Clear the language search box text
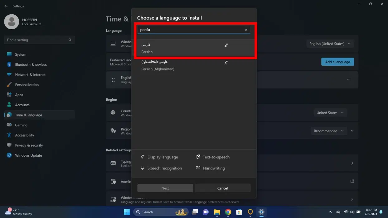Image resolution: width=388 pixels, height=218 pixels. click(246, 30)
